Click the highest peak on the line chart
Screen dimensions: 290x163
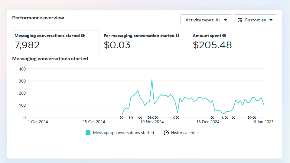(x=152, y=80)
